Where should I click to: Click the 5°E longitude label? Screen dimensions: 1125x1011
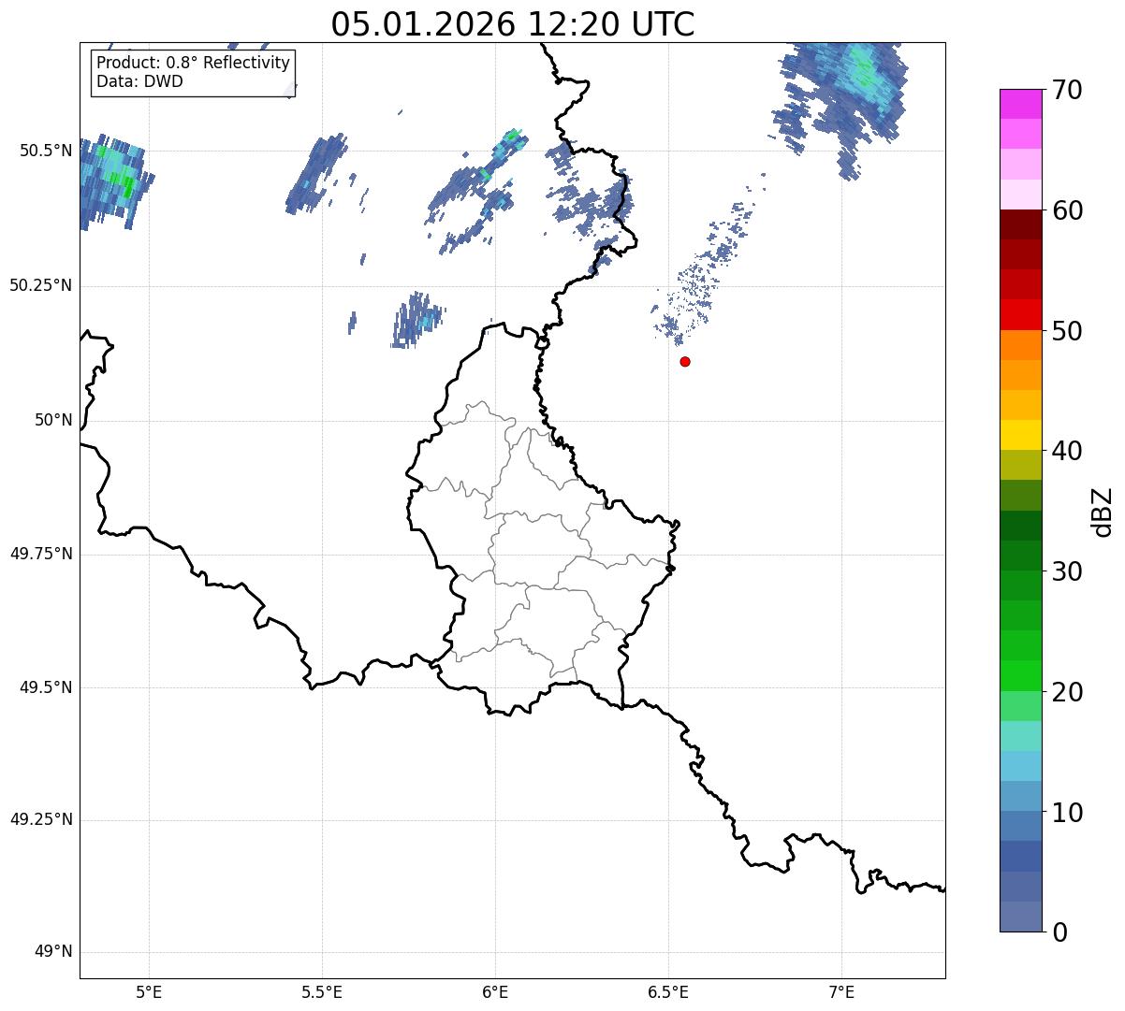(149, 992)
